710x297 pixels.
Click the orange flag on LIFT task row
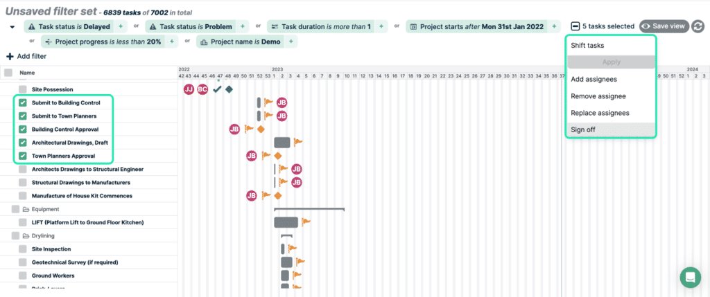[x=306, y=222]
